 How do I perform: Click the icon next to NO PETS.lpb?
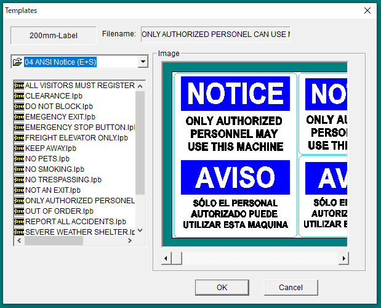[18, 159]
